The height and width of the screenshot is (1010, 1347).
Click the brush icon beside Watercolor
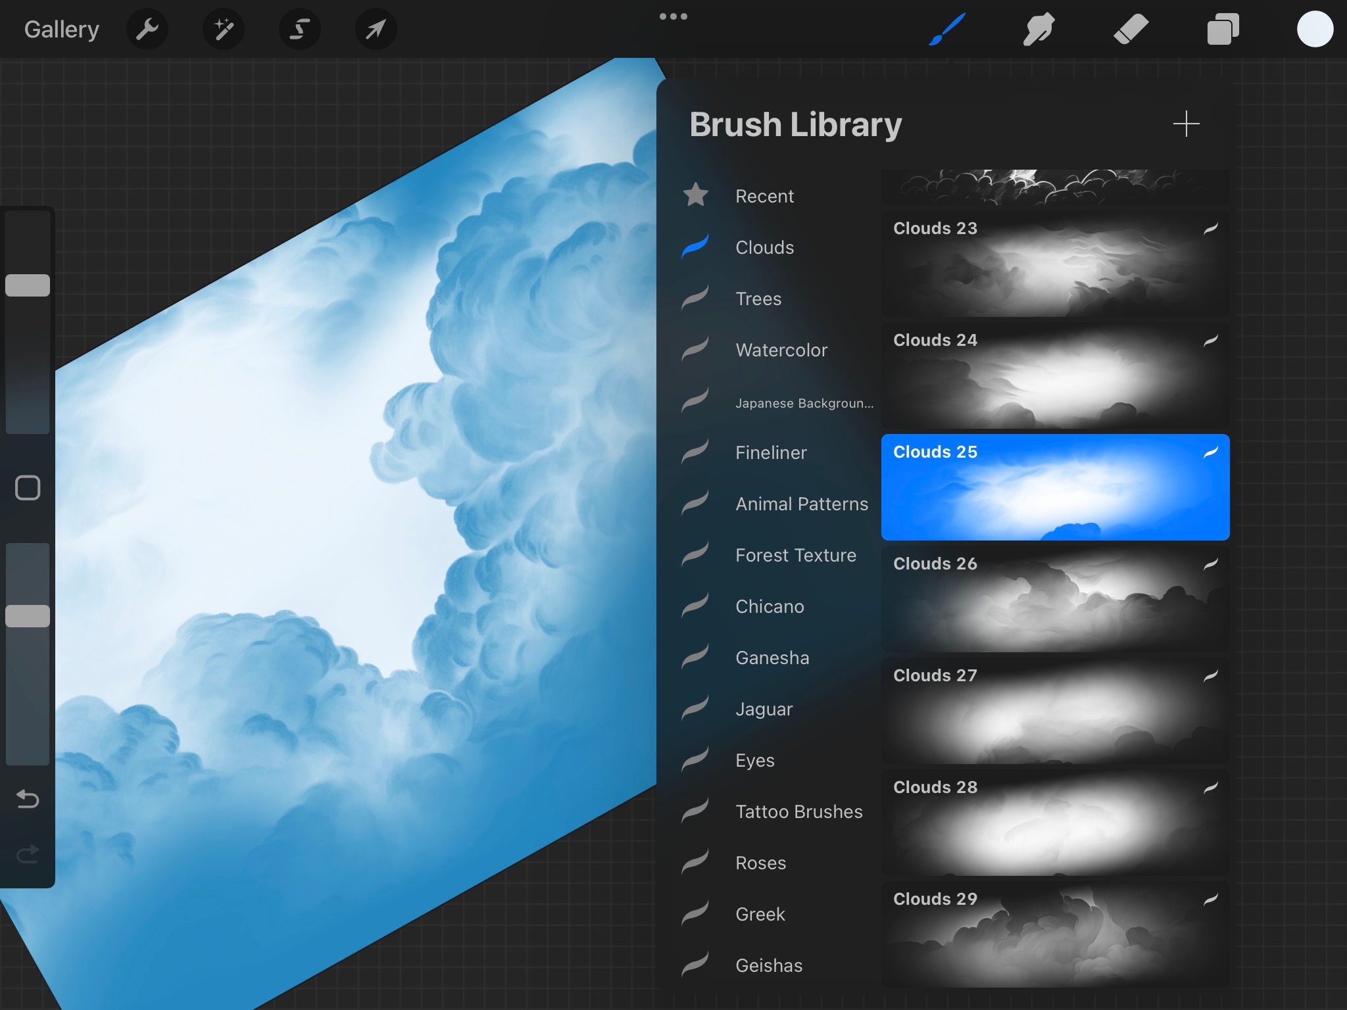pos(695,349)
